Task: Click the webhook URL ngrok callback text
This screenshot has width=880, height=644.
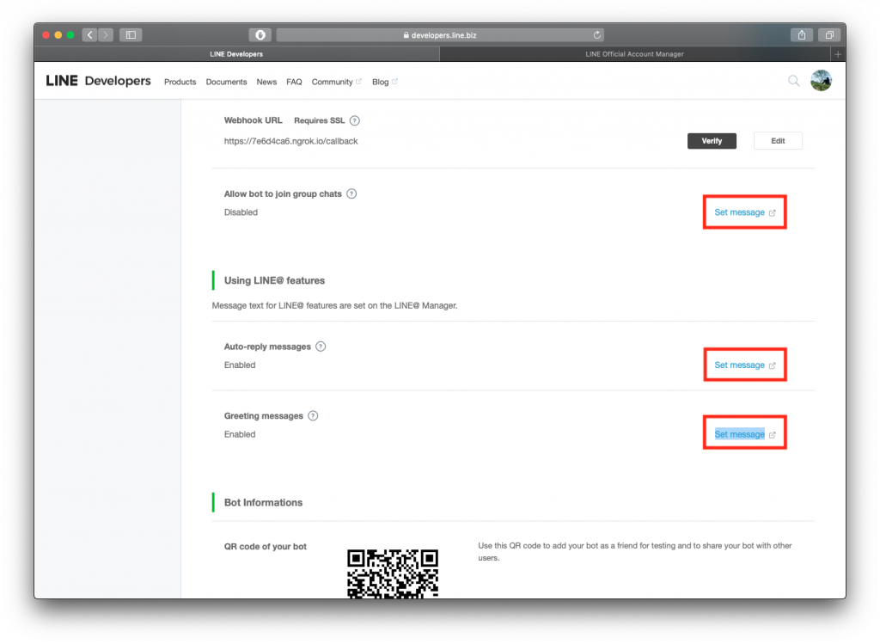Action: (290, 142)
